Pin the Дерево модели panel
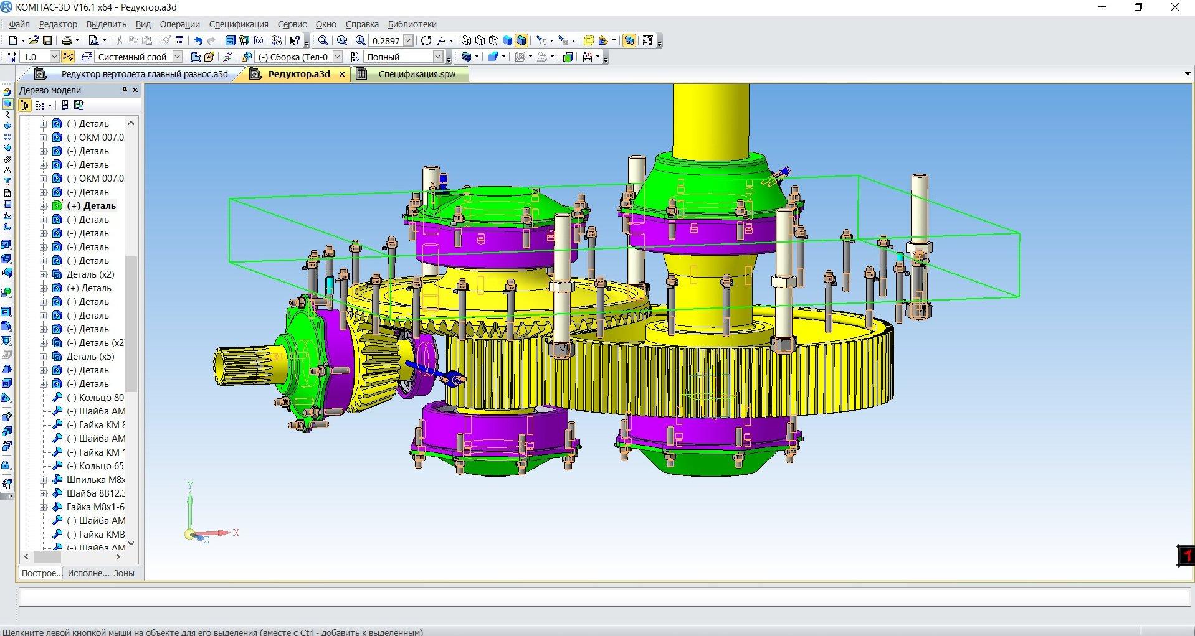Screen dimensions: 1195x636 coord(125,90)
